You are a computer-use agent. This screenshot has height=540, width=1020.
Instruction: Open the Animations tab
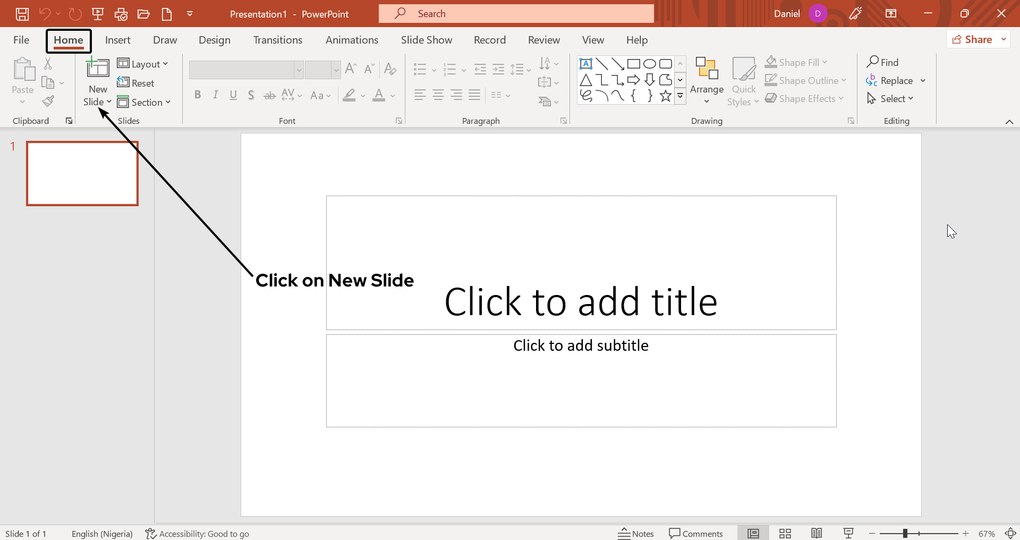point(352,40)
